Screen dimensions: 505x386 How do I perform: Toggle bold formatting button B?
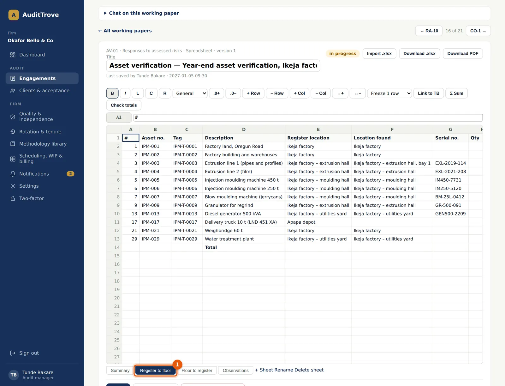pyautogui.click(x=112, y=93)
